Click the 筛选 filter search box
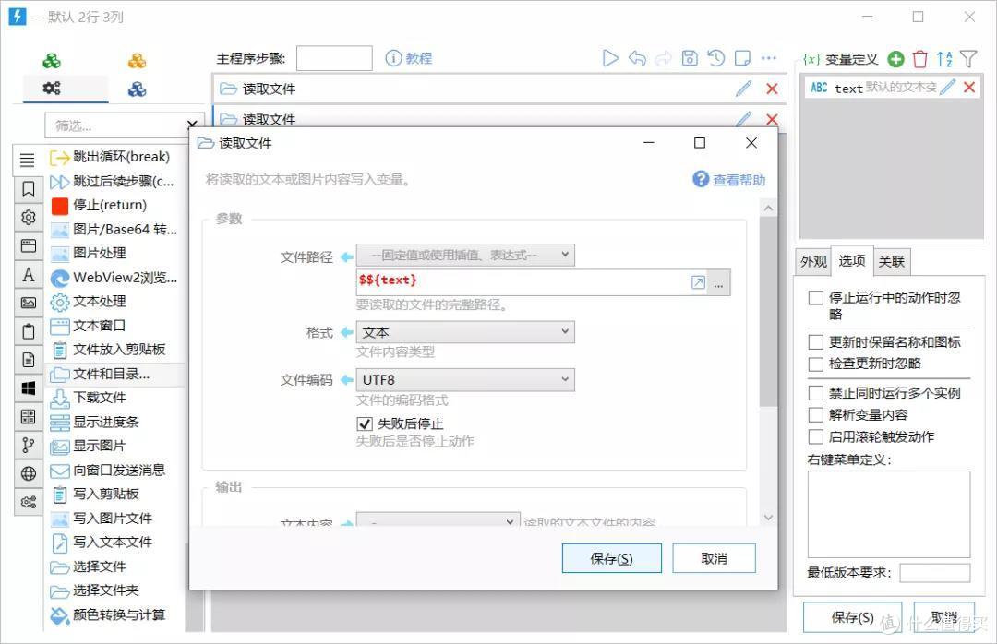This screenshot has height=644, width=997. pos(116,125)
